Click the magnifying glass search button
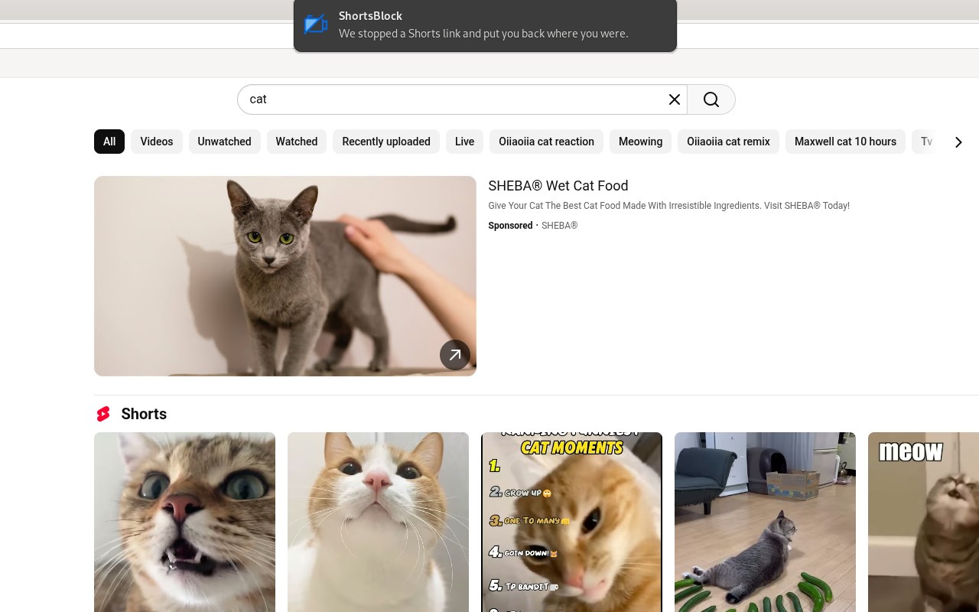 coord(711,99)
